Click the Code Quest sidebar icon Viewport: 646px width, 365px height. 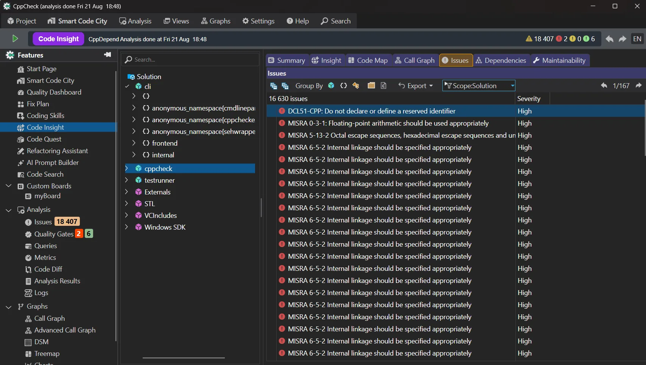click(21, 139)
